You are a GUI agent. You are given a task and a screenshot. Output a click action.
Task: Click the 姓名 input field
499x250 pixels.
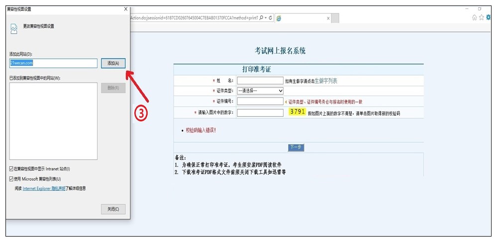pos(260,81)
